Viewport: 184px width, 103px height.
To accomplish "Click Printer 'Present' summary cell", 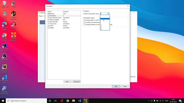I will coord(65,26).
